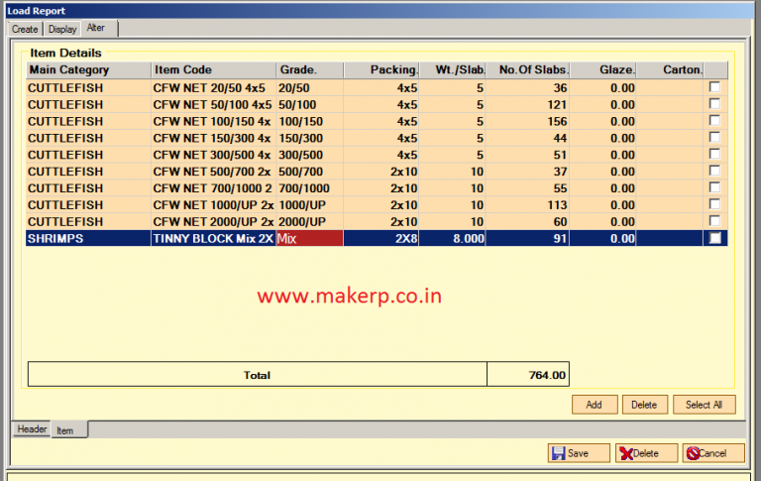Click the red X icon on bottom Delete
This screenshot has width=761, height=481.
click(x=625, y=453)
